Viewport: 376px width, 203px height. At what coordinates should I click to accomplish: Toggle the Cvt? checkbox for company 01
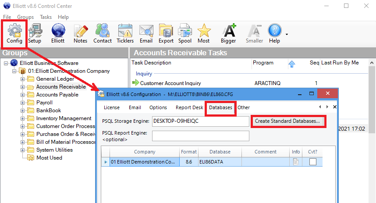(313, 162)
